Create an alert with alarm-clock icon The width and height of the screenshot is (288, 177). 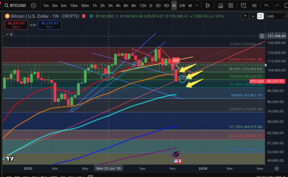pyautogui.click(x=244, y=6)
